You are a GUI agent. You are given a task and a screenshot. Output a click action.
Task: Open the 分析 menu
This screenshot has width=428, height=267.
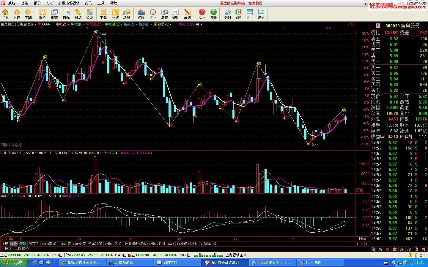pos(50,3)
